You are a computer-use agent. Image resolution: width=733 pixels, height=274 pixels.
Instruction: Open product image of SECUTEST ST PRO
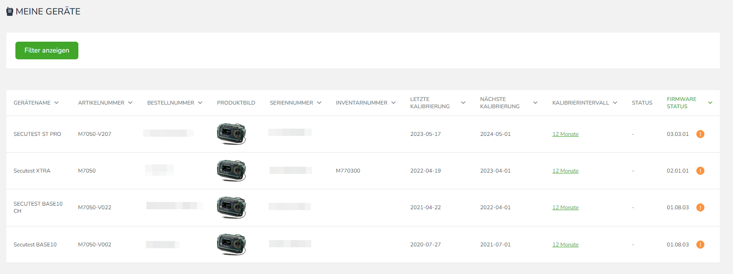231,134
